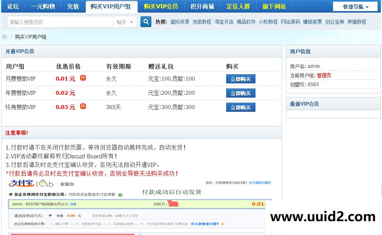Viewport: 382px width, 235px height.
Task: Open the 淘宝开店 hot search link
Action: tap(223, 21)
